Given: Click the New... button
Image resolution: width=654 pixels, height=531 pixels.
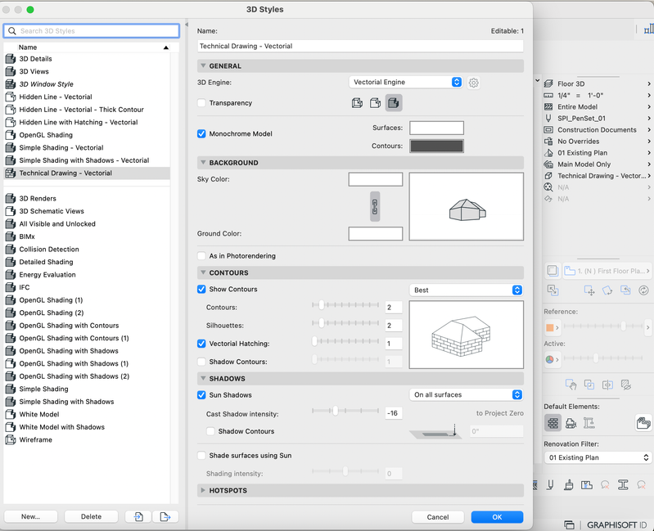Looking at the screenshot, I should 31,516.
